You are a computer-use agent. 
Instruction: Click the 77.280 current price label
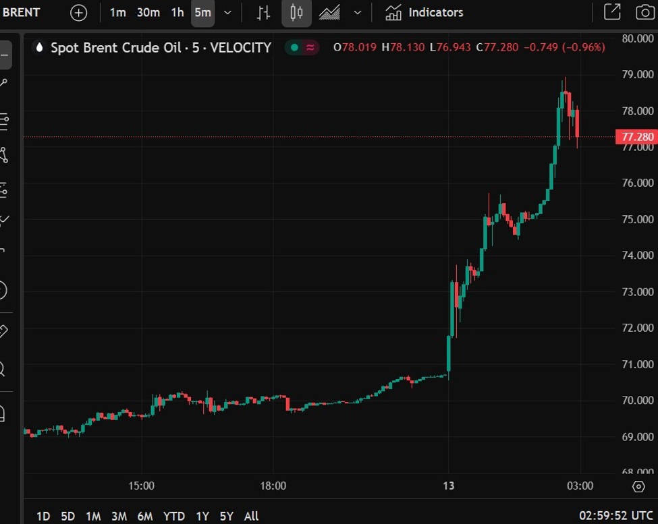(636, 137)
